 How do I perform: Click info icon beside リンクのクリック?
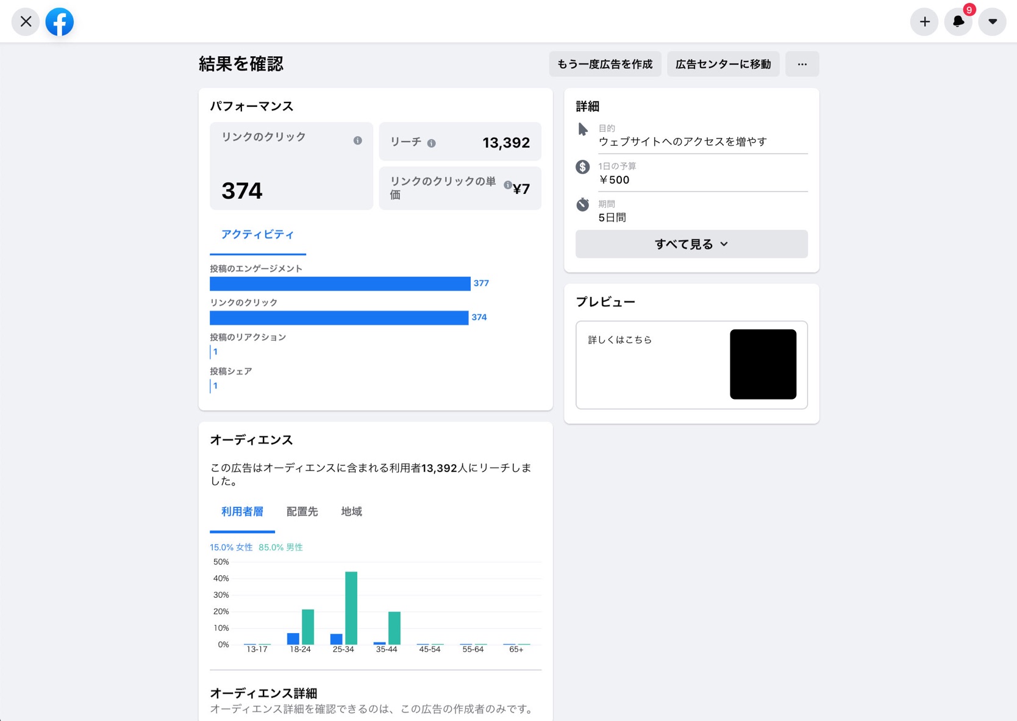click(357, 140)
